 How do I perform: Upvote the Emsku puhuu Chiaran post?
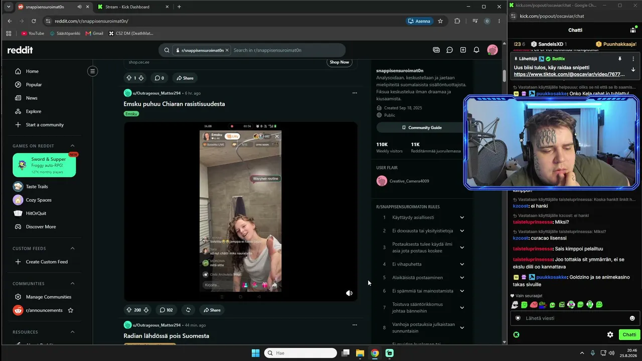129,310
